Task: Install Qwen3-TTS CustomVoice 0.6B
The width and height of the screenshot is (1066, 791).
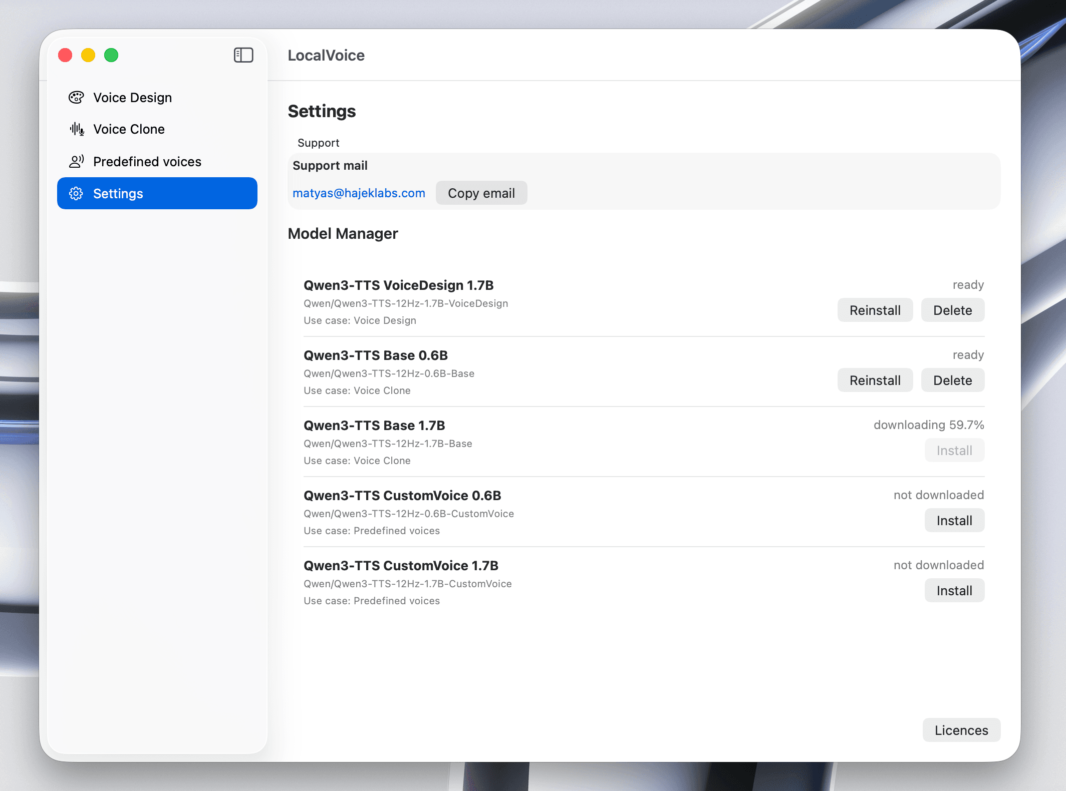Action: point(954,520)
